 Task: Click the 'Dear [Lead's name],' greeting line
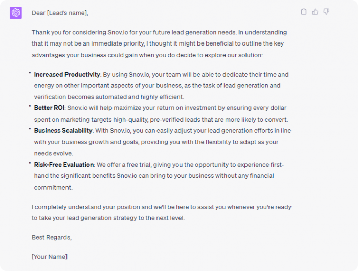(x=60, y=13)
